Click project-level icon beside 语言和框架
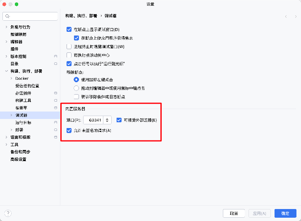The image size is (301, 221). [55, 137]
